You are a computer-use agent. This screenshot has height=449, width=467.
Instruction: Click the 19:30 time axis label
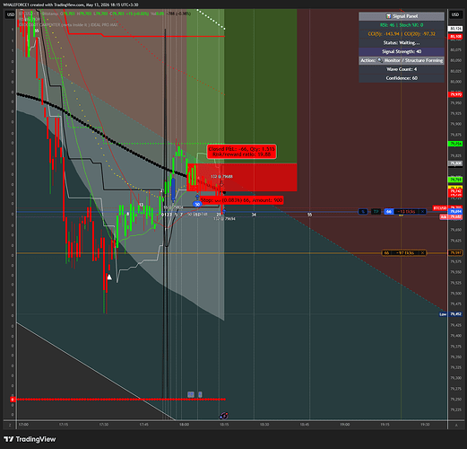[x=425, y=425]
